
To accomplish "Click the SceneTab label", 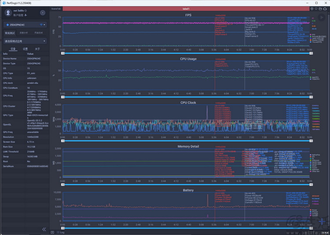I will click(x=56, y=9).
